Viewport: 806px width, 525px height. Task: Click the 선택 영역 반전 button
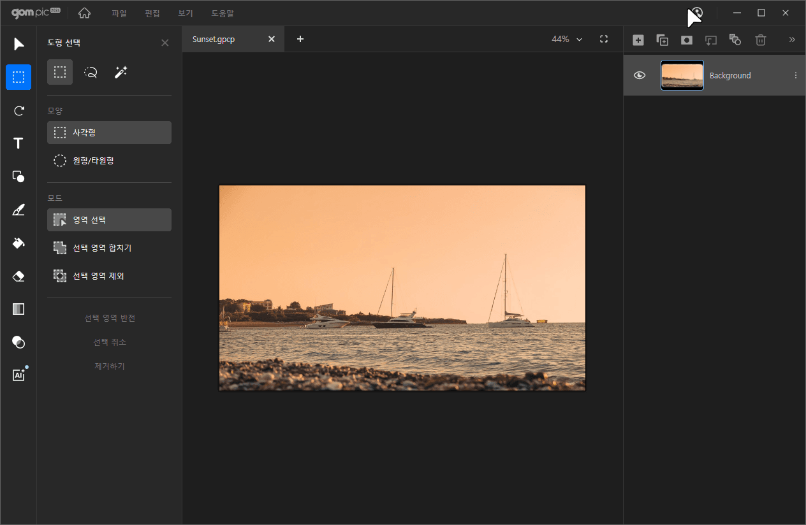pos(110,318)
